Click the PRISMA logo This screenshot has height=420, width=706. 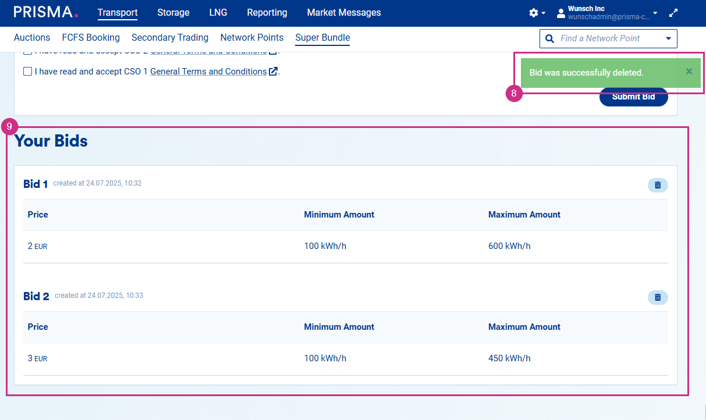click(x=45, y=12)
